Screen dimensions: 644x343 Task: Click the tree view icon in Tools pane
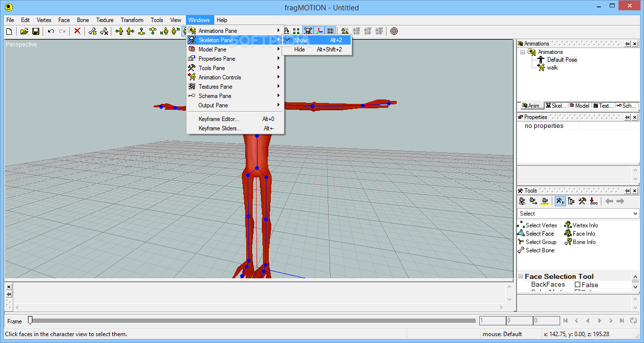pyautogui.click(x=571, y=201)
